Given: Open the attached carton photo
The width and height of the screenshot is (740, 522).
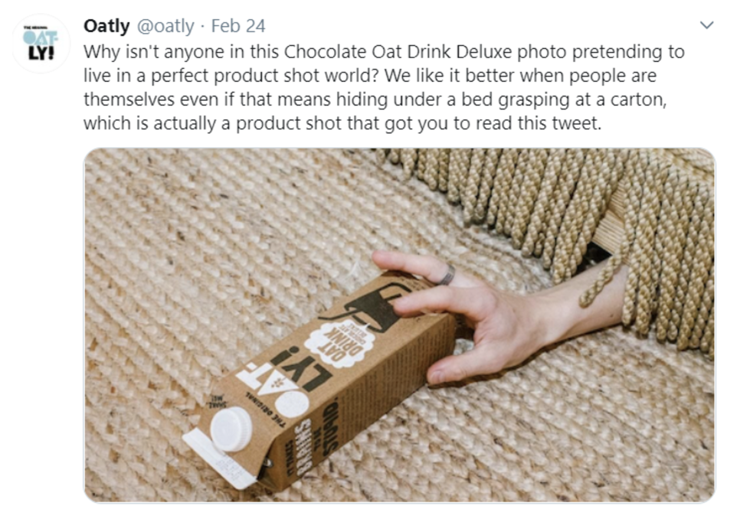Looking at the screenshot, I should click(x=399, y=325).
